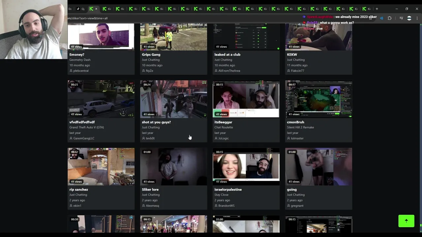Play the 'cmonBruh' Silent Hill thumbnail
Screen dimensions: 422x237
click(x=318, y=99)
